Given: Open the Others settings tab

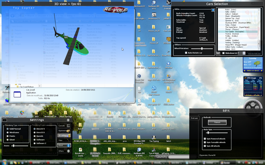Looking at the screenshot, I should tap(64, 151).
